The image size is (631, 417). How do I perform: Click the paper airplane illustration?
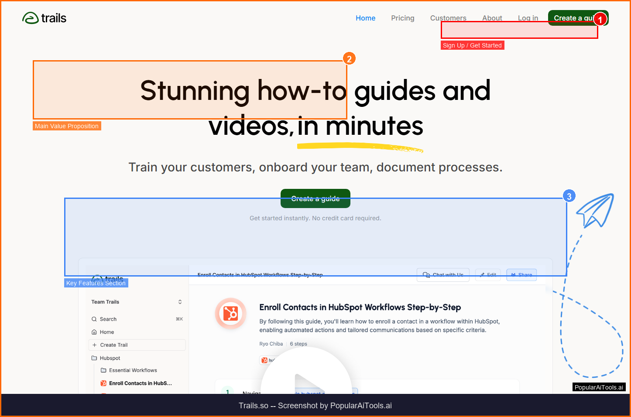[x=595, y=211]
